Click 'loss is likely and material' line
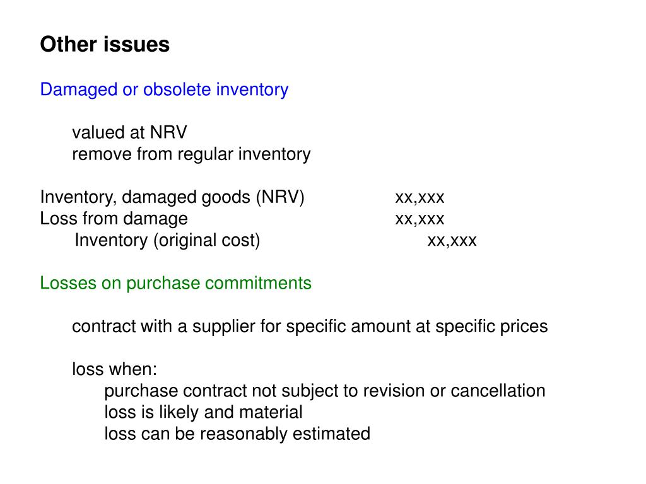 click(204, 412)
